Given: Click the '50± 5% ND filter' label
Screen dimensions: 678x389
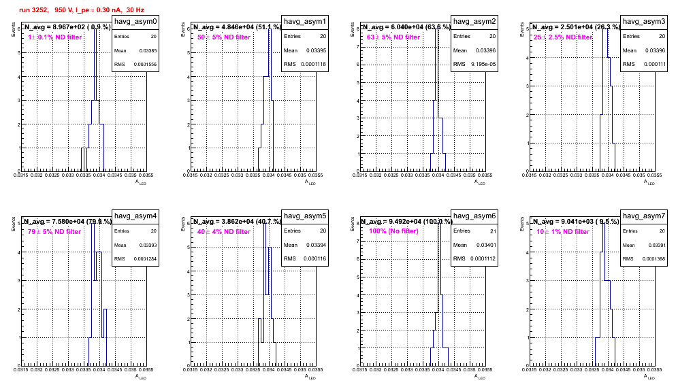Looking at the screenshot, I should click(x=224, y=37).
